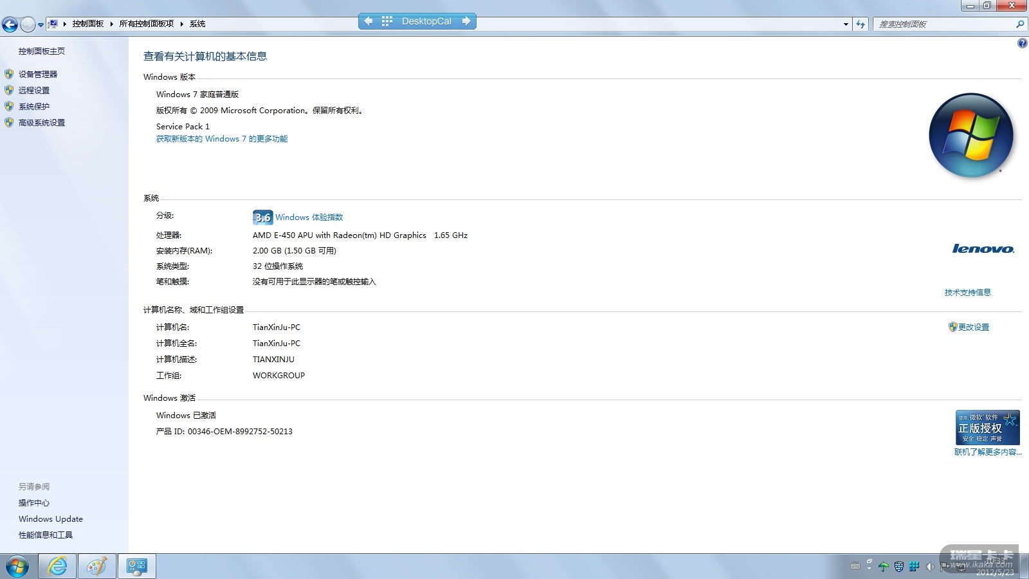Viewport: 1029px width, 579px height.
Task: Click the shield icon beside 更改设置
Action: [953, 327]
